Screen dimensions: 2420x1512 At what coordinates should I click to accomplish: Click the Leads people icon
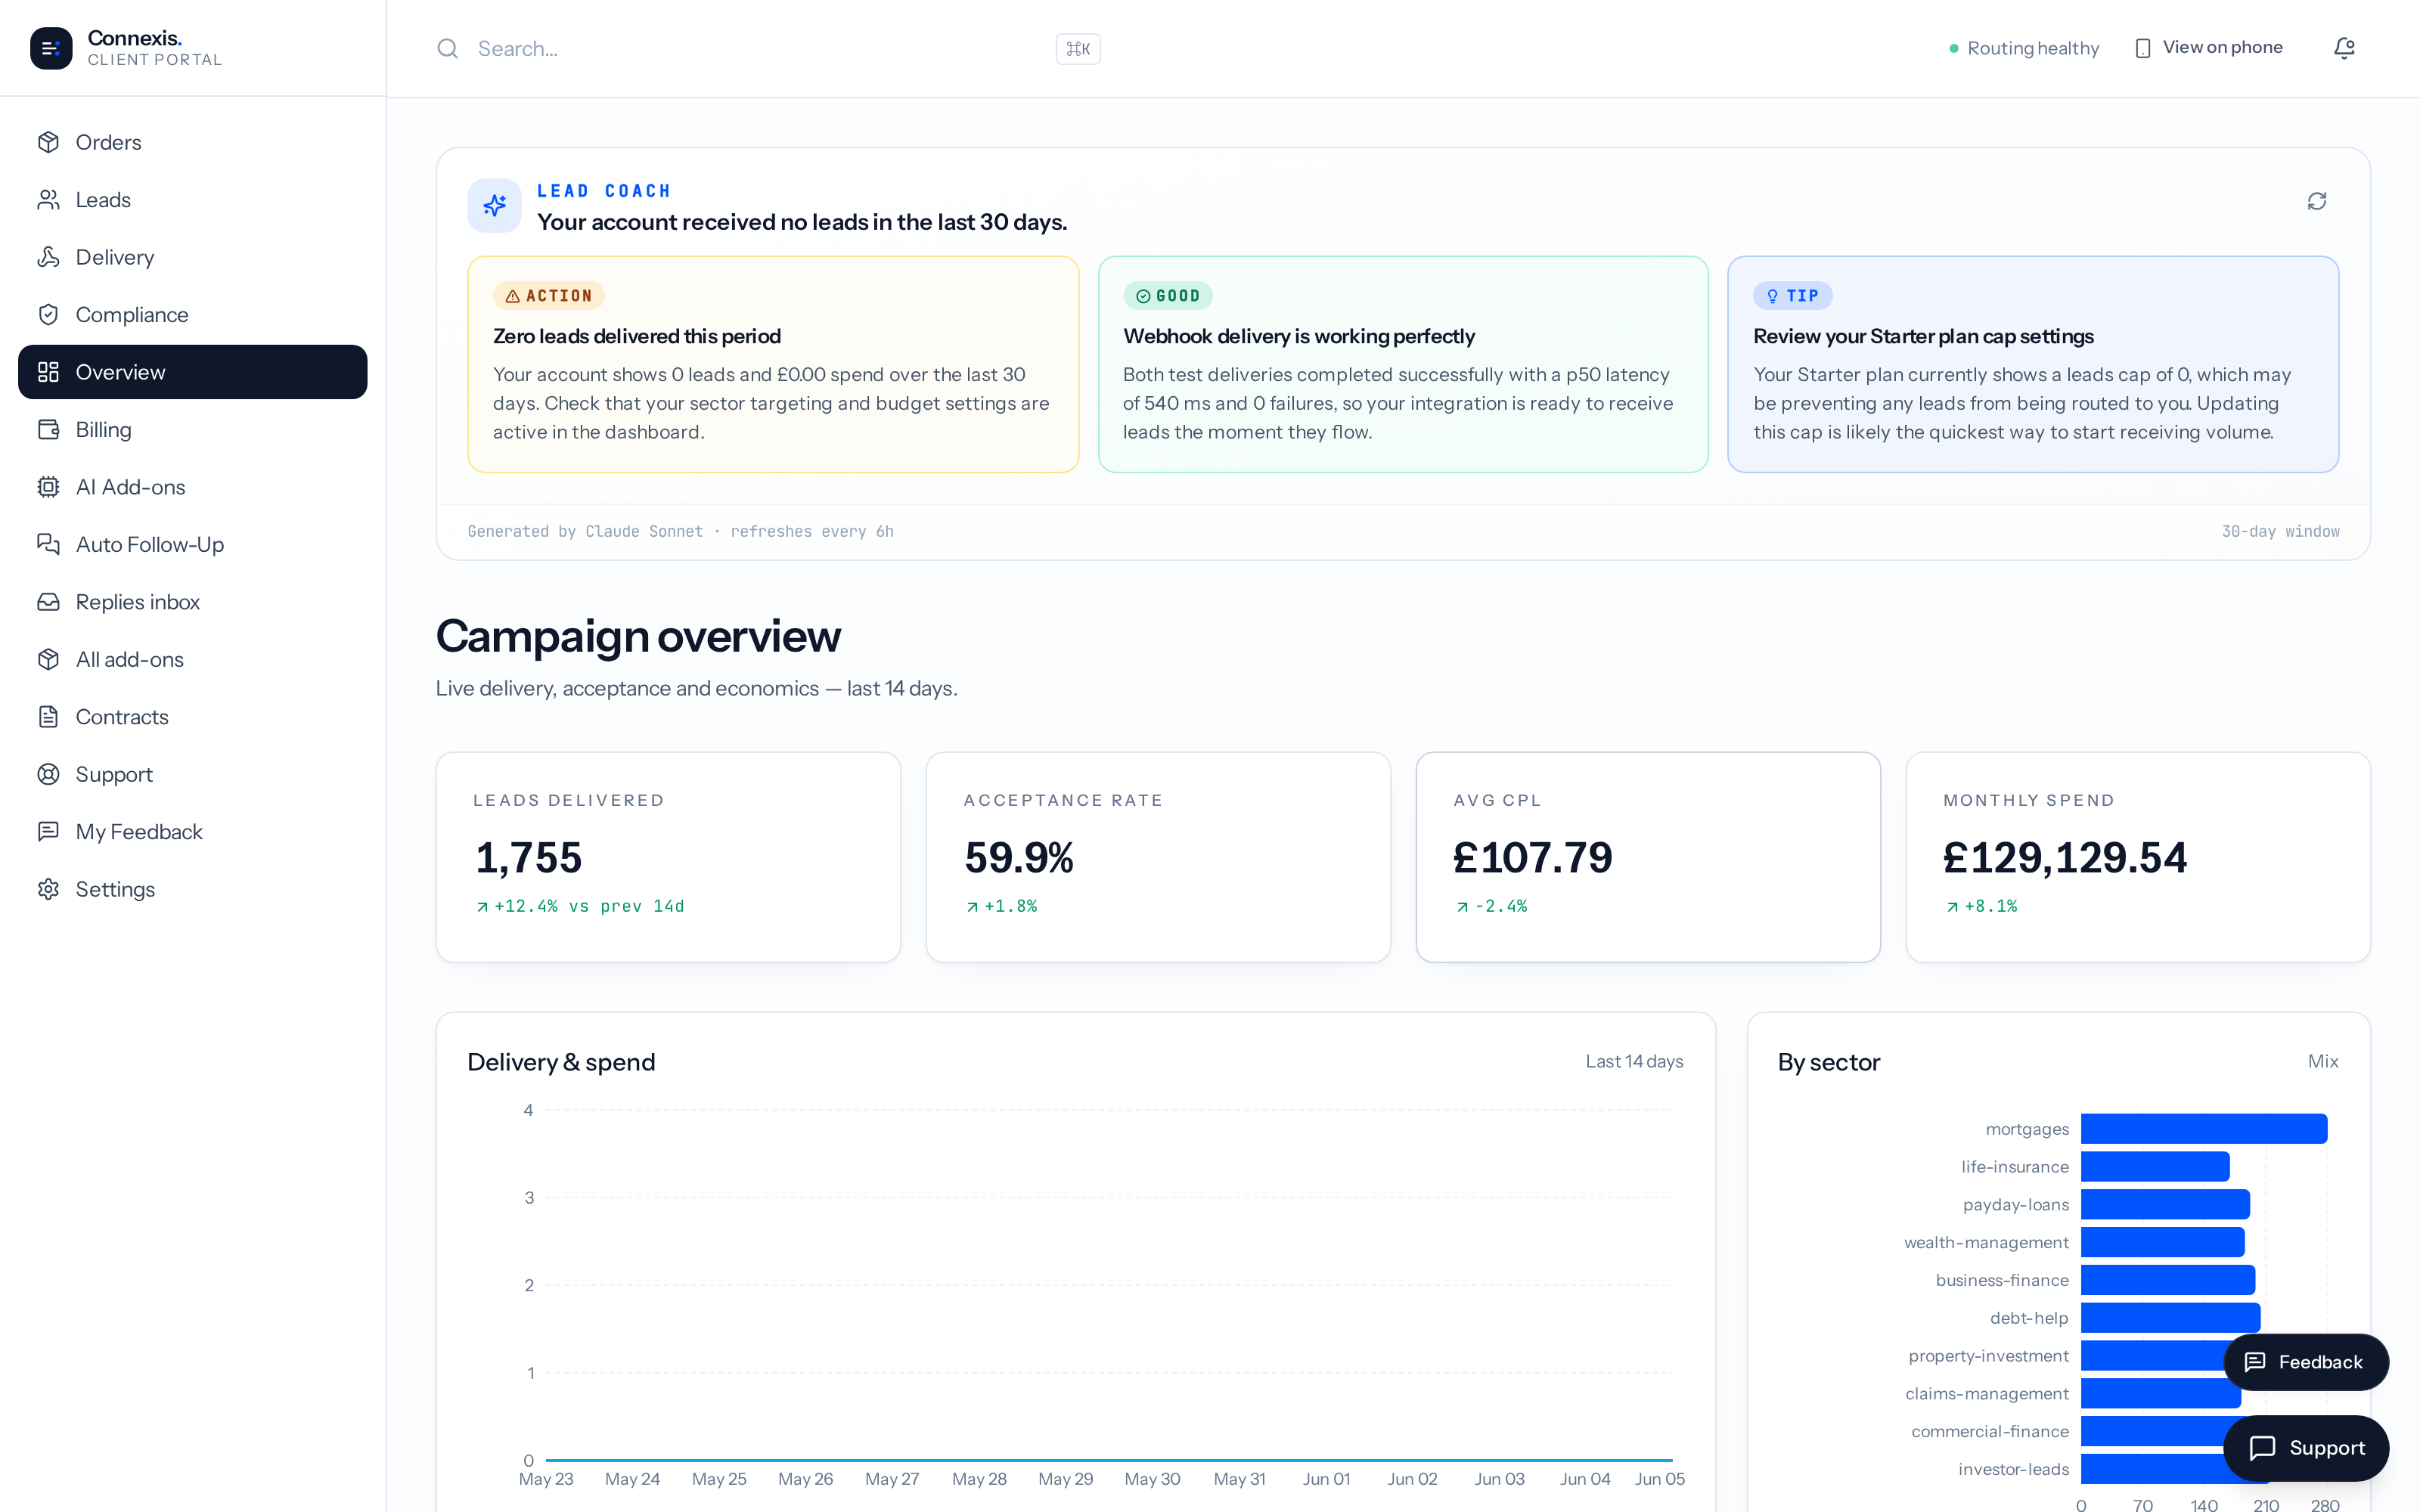tap(48, 200)
